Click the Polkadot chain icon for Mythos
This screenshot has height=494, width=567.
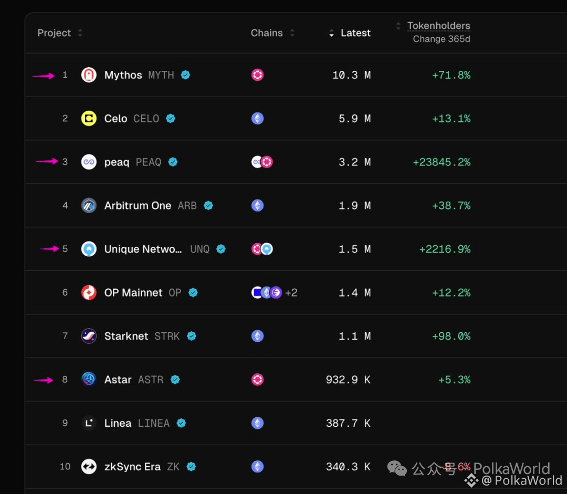tap(257, 75)
